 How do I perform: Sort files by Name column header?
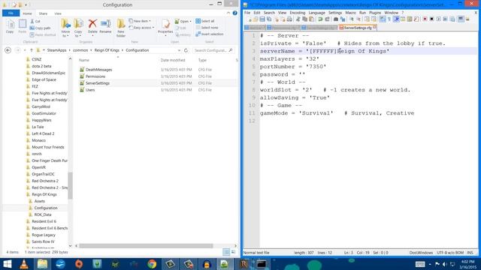click(x=84, y=60)
